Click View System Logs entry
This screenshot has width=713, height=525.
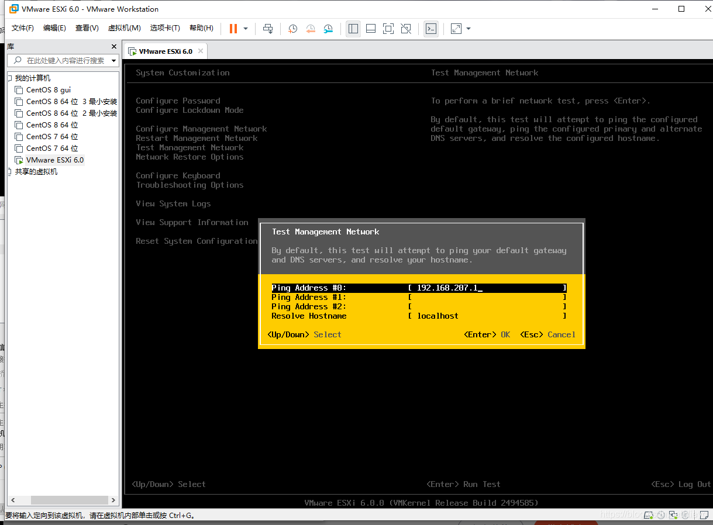(x=173, y=203)
